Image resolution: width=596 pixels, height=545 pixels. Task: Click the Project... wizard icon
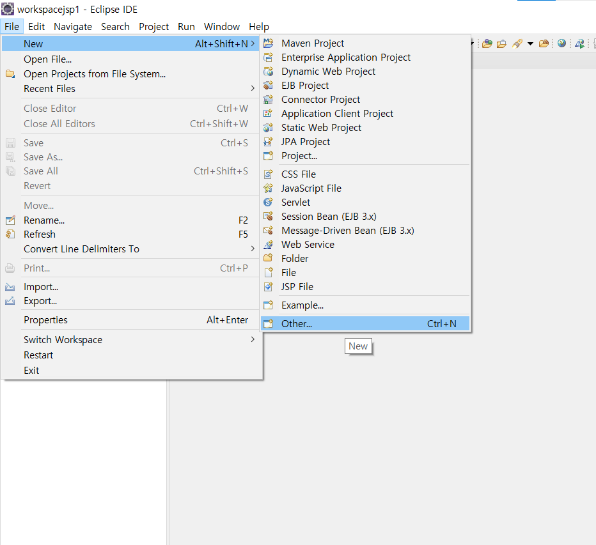(x=269, y=156)
